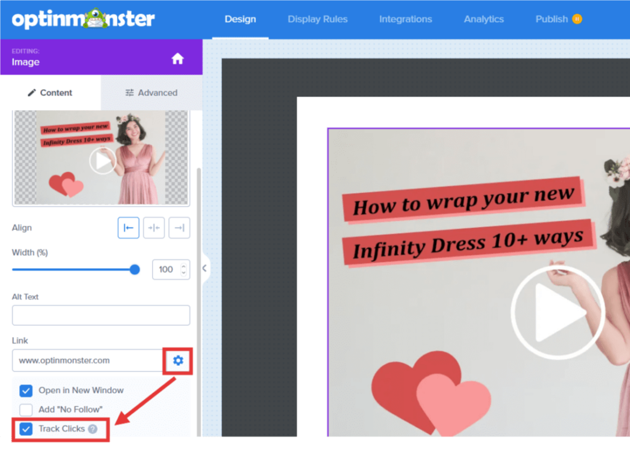Screen dimensions: 630x455
Task: Click the sidebar vertical scrollbar
Action: click(199, 301)
